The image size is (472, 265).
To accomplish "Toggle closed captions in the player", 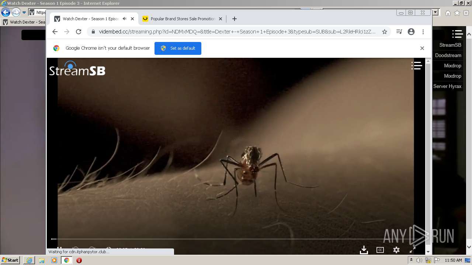I will tap(380, 250).
